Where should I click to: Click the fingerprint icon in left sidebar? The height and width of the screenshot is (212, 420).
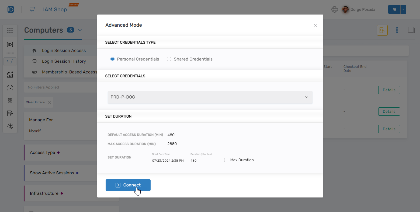(x=10, y=100)
